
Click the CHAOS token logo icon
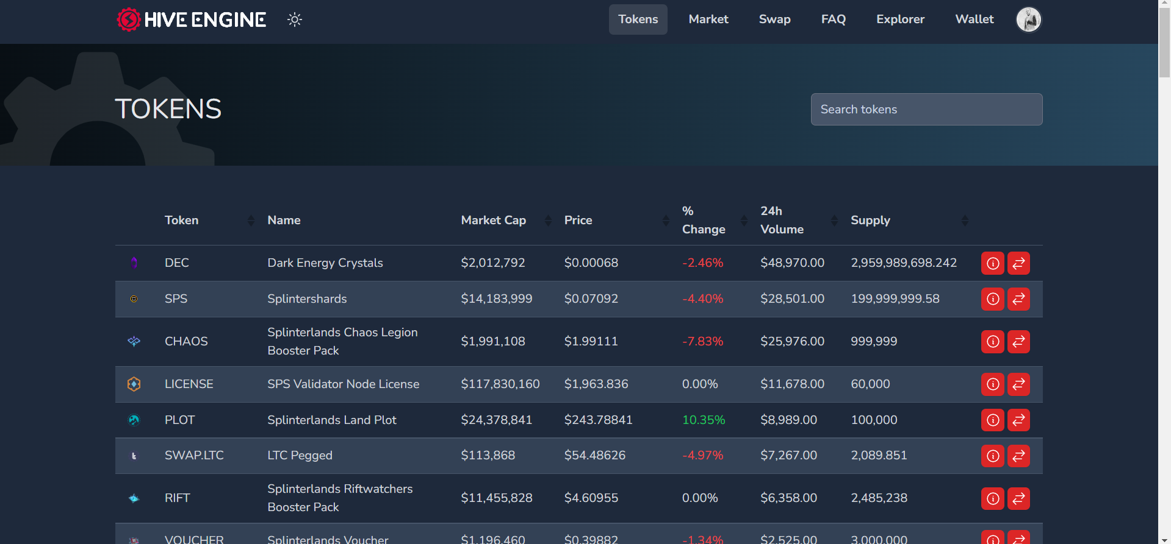134,342
